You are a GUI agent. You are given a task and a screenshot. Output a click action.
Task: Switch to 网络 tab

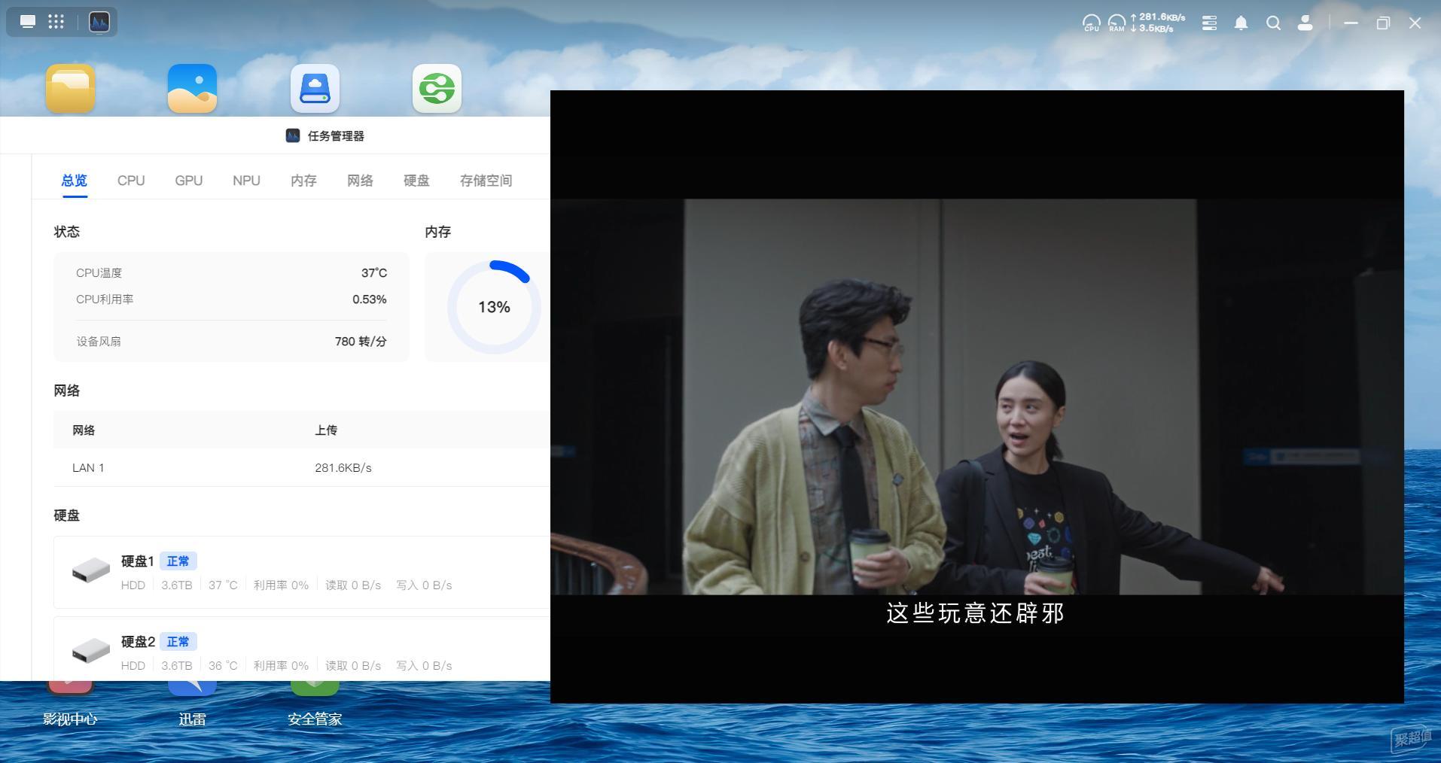360,181
